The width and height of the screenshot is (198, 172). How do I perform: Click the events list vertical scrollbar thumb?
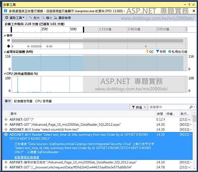tap(194, 118)
